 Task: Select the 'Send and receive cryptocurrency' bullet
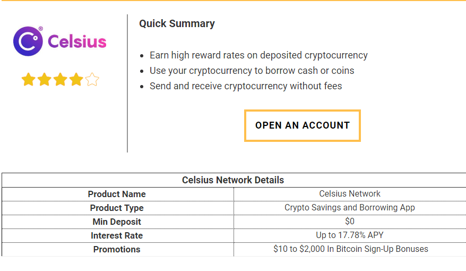pyautogui.click(x=246, y=86)
